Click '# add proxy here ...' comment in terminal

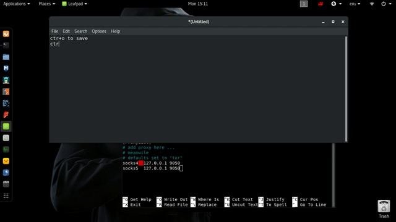[x=148, y=147]
